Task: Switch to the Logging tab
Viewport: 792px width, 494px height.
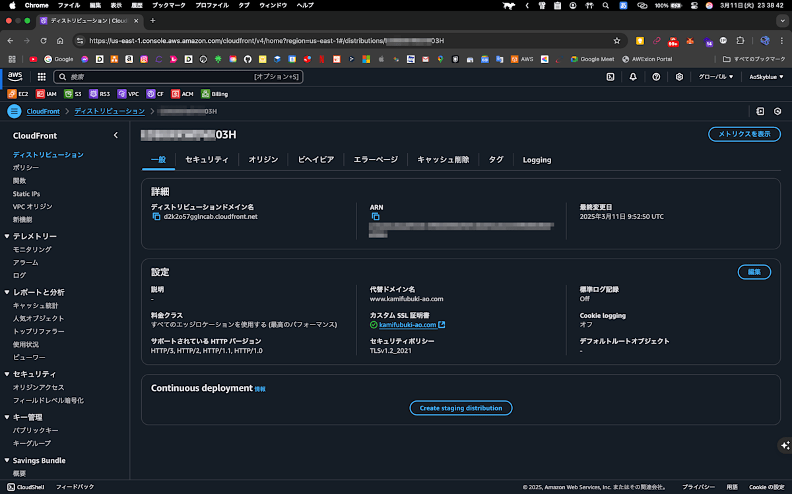Action: (537, 160)
